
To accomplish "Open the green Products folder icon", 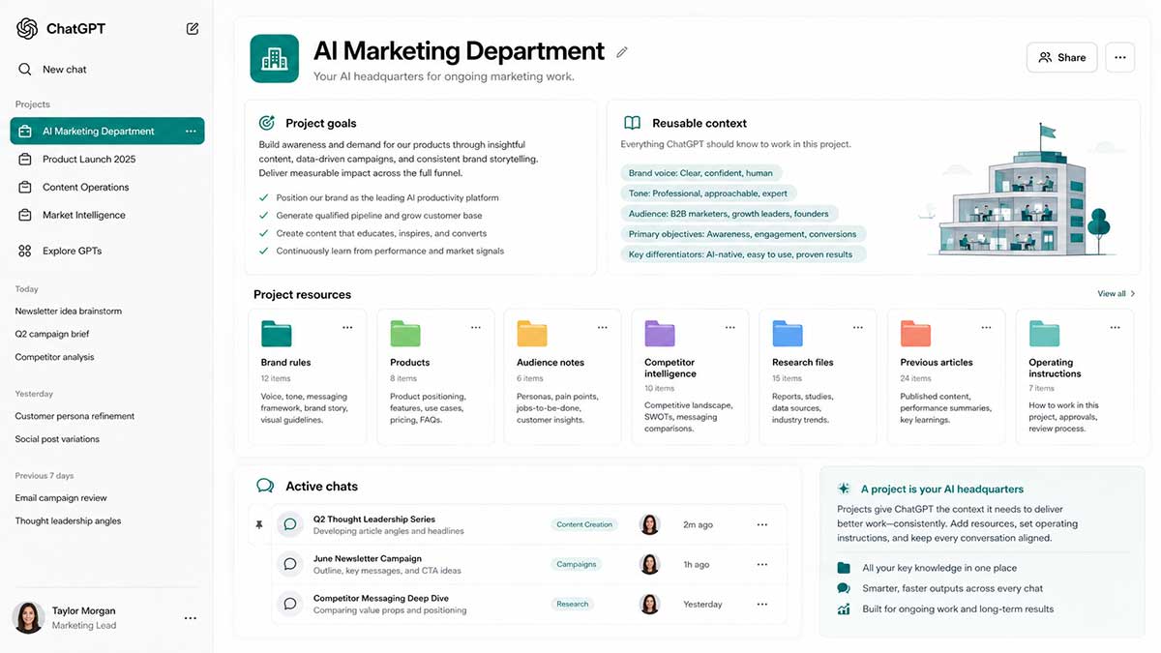I will [405, 334].
